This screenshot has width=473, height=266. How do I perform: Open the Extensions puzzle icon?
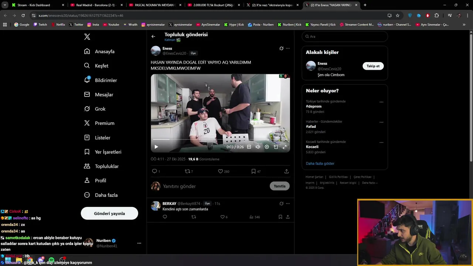437,16
